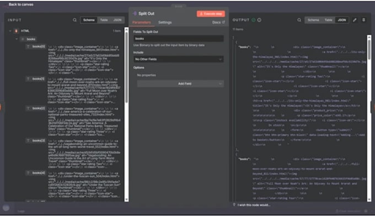
Task: Select the INPUT panel Schema view
Action: tap(89, 20)
